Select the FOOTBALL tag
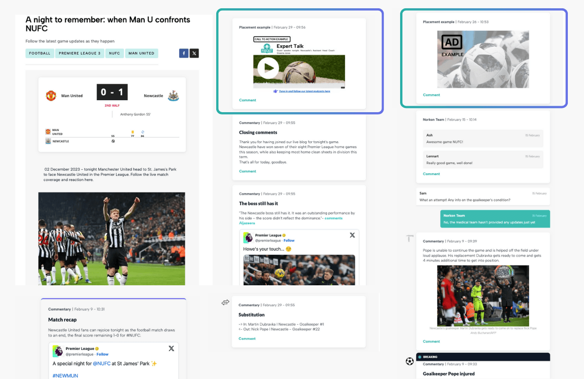The height and width of the screenshot is (379, 584). coord(40,53)
